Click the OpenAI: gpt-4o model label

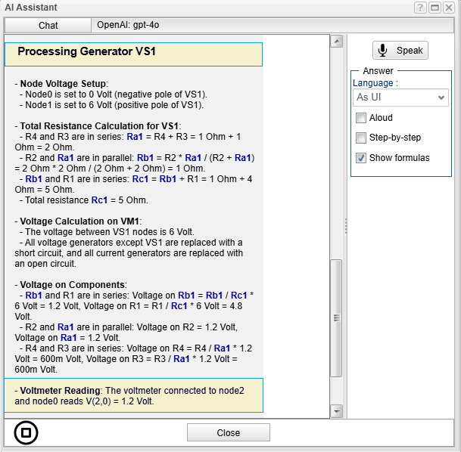pyautogui.click(x=128, y=25)
